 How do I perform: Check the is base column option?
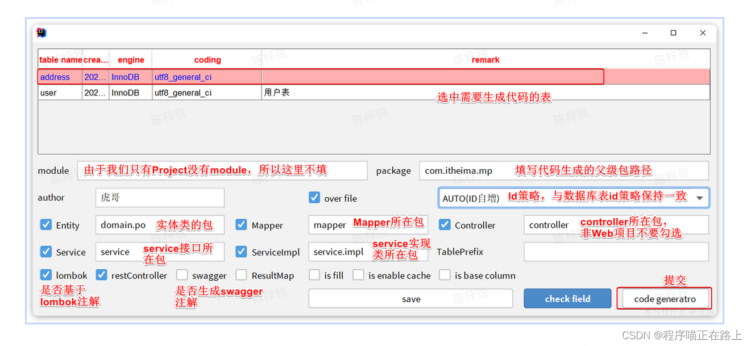(x=445, y=275)
